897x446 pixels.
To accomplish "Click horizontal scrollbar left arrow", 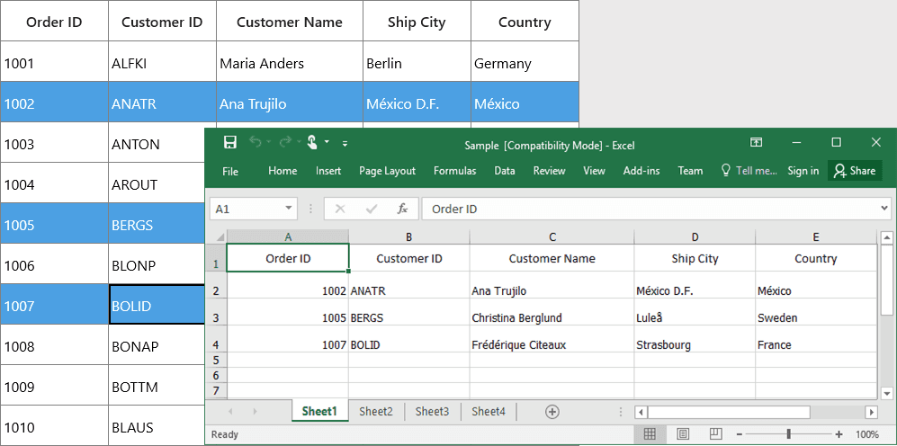I will (x=641, y=412).
